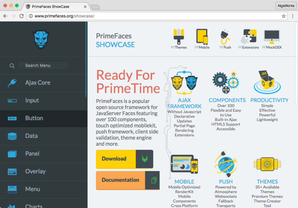The image size is (298, 208).
Task: Click the Ajax Framework twin masks icon
Action: [184, 83]
